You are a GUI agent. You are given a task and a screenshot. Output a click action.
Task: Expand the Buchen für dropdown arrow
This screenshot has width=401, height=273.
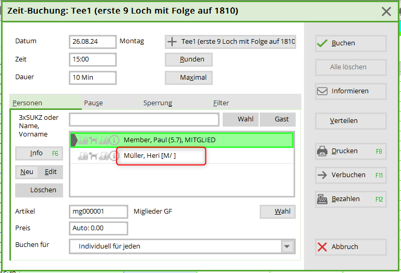287,246
